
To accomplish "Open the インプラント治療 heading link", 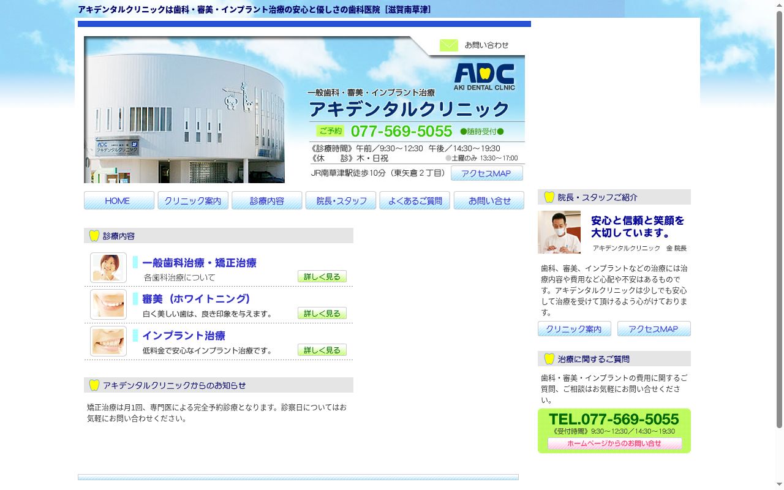I will (x=184, y=336).
